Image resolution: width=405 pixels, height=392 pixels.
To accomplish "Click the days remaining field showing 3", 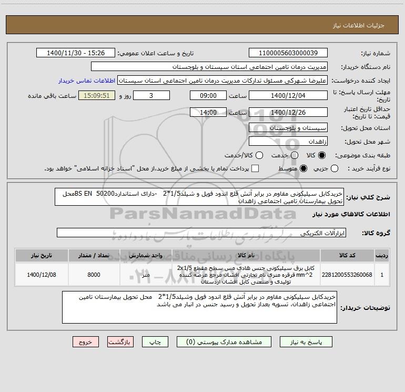I will (151, 95).
